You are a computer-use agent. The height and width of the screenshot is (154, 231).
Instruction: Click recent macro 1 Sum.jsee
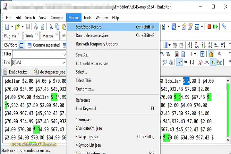(x=113, y=120)
